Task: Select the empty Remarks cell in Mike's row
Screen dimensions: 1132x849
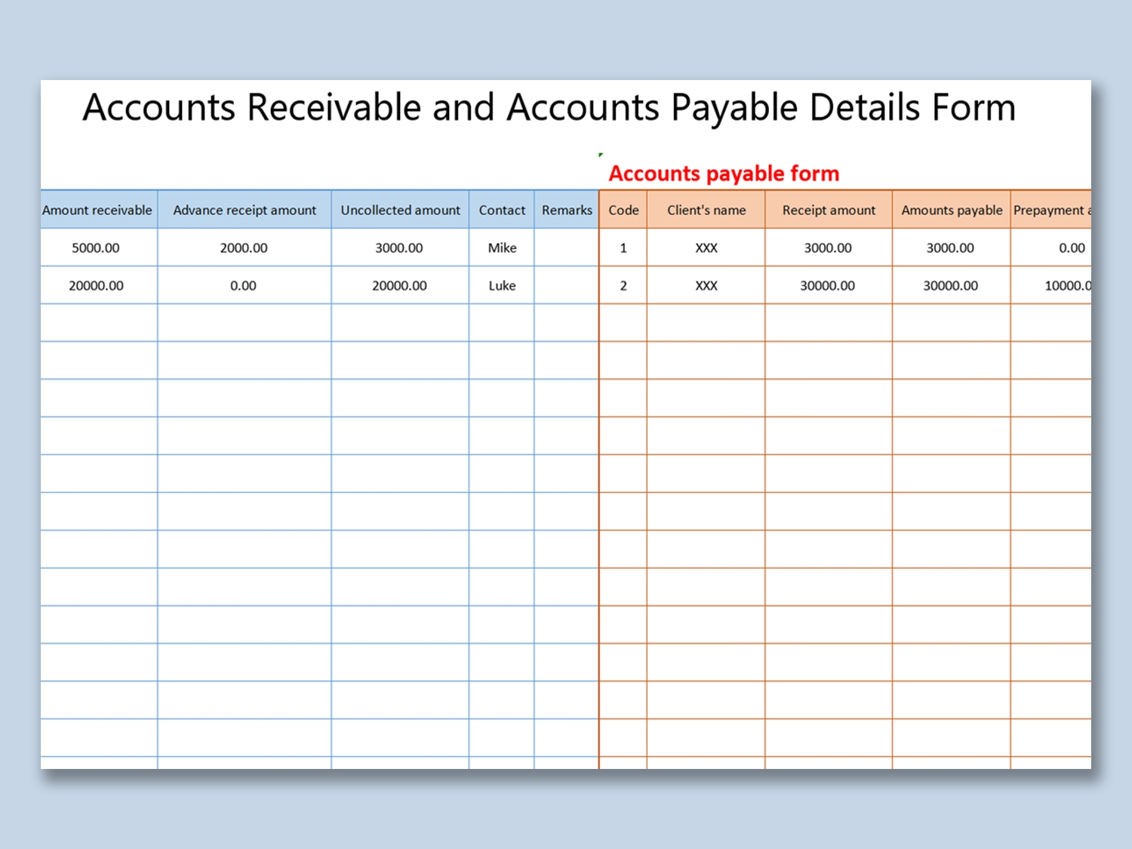Action: (567, 248)
